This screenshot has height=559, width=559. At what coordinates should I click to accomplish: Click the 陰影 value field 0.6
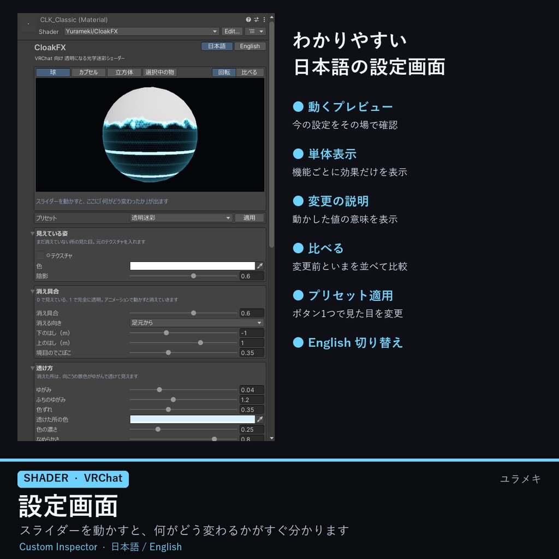252,276
